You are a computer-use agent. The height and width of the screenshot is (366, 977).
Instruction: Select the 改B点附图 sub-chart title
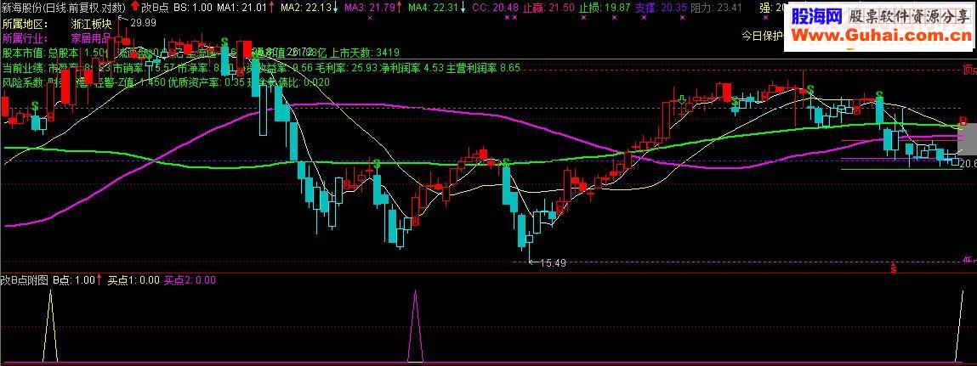click(x=25, y=280)
